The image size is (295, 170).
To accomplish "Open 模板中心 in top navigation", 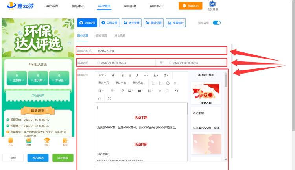I will [x=78, y=6].
